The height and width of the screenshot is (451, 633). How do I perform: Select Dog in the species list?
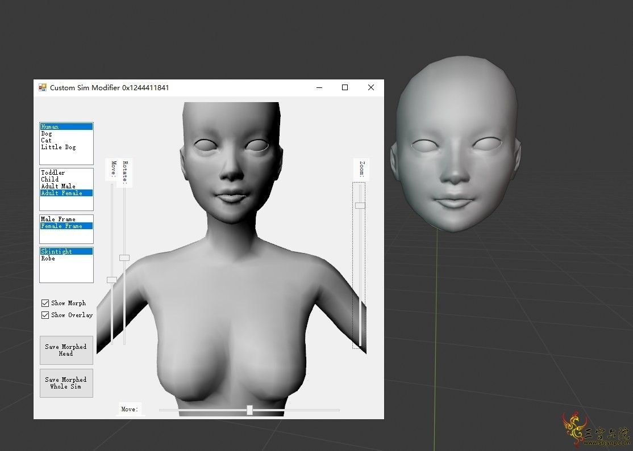click(x=66, y=133)
